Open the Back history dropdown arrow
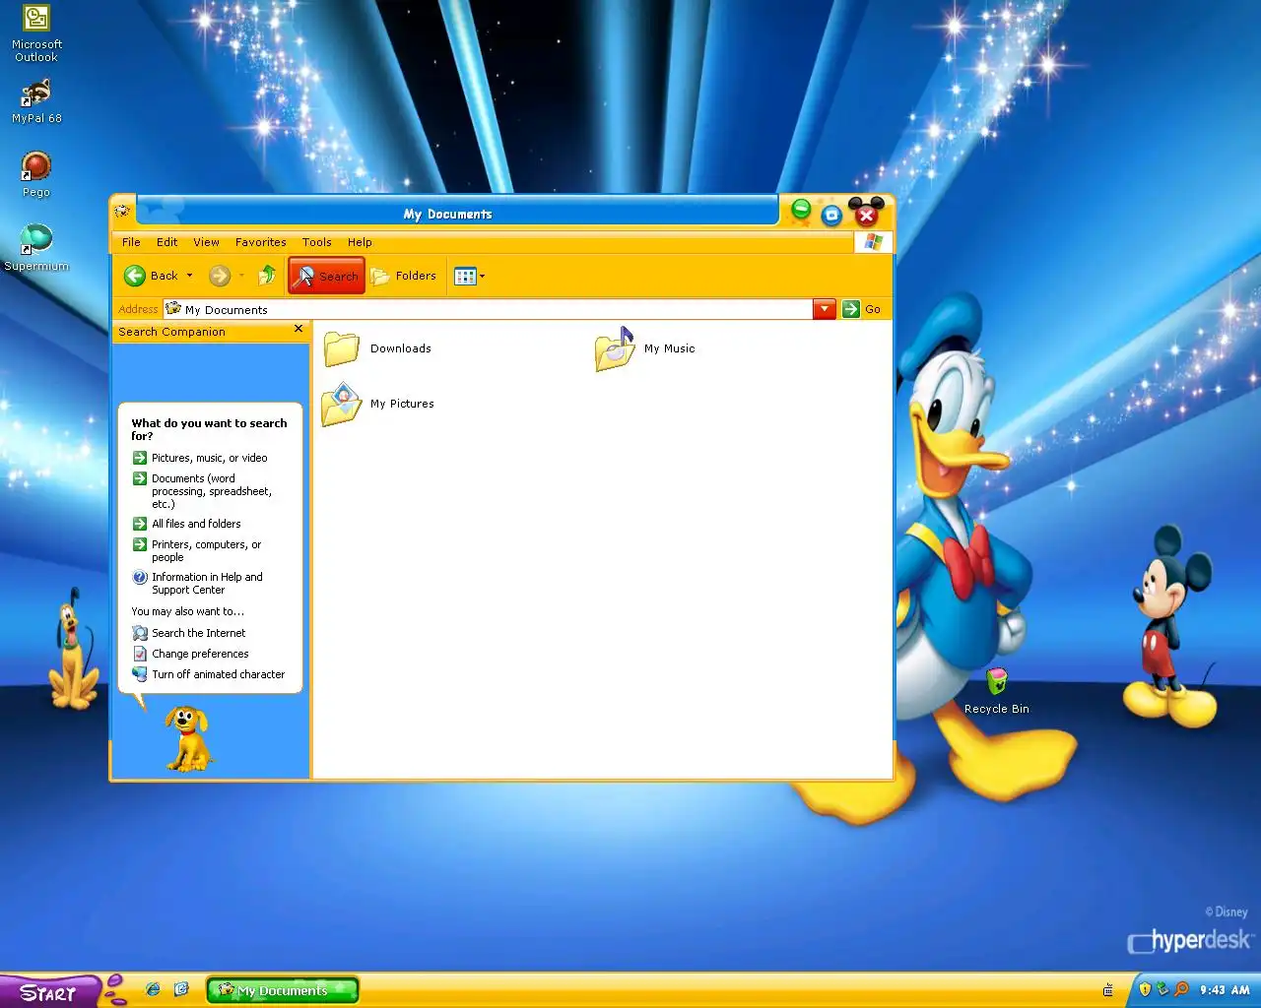This screenshot has height=1008, width=1261. [190, 276]
